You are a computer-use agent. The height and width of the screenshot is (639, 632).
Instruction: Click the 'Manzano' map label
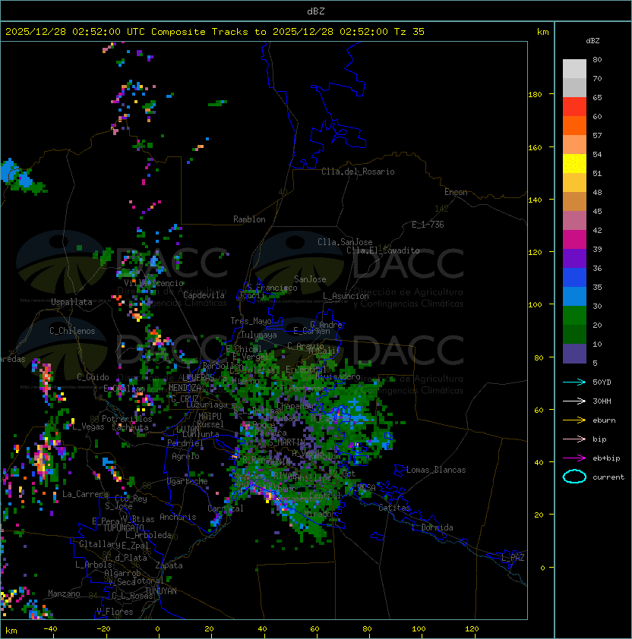click(x=64, y=593)
